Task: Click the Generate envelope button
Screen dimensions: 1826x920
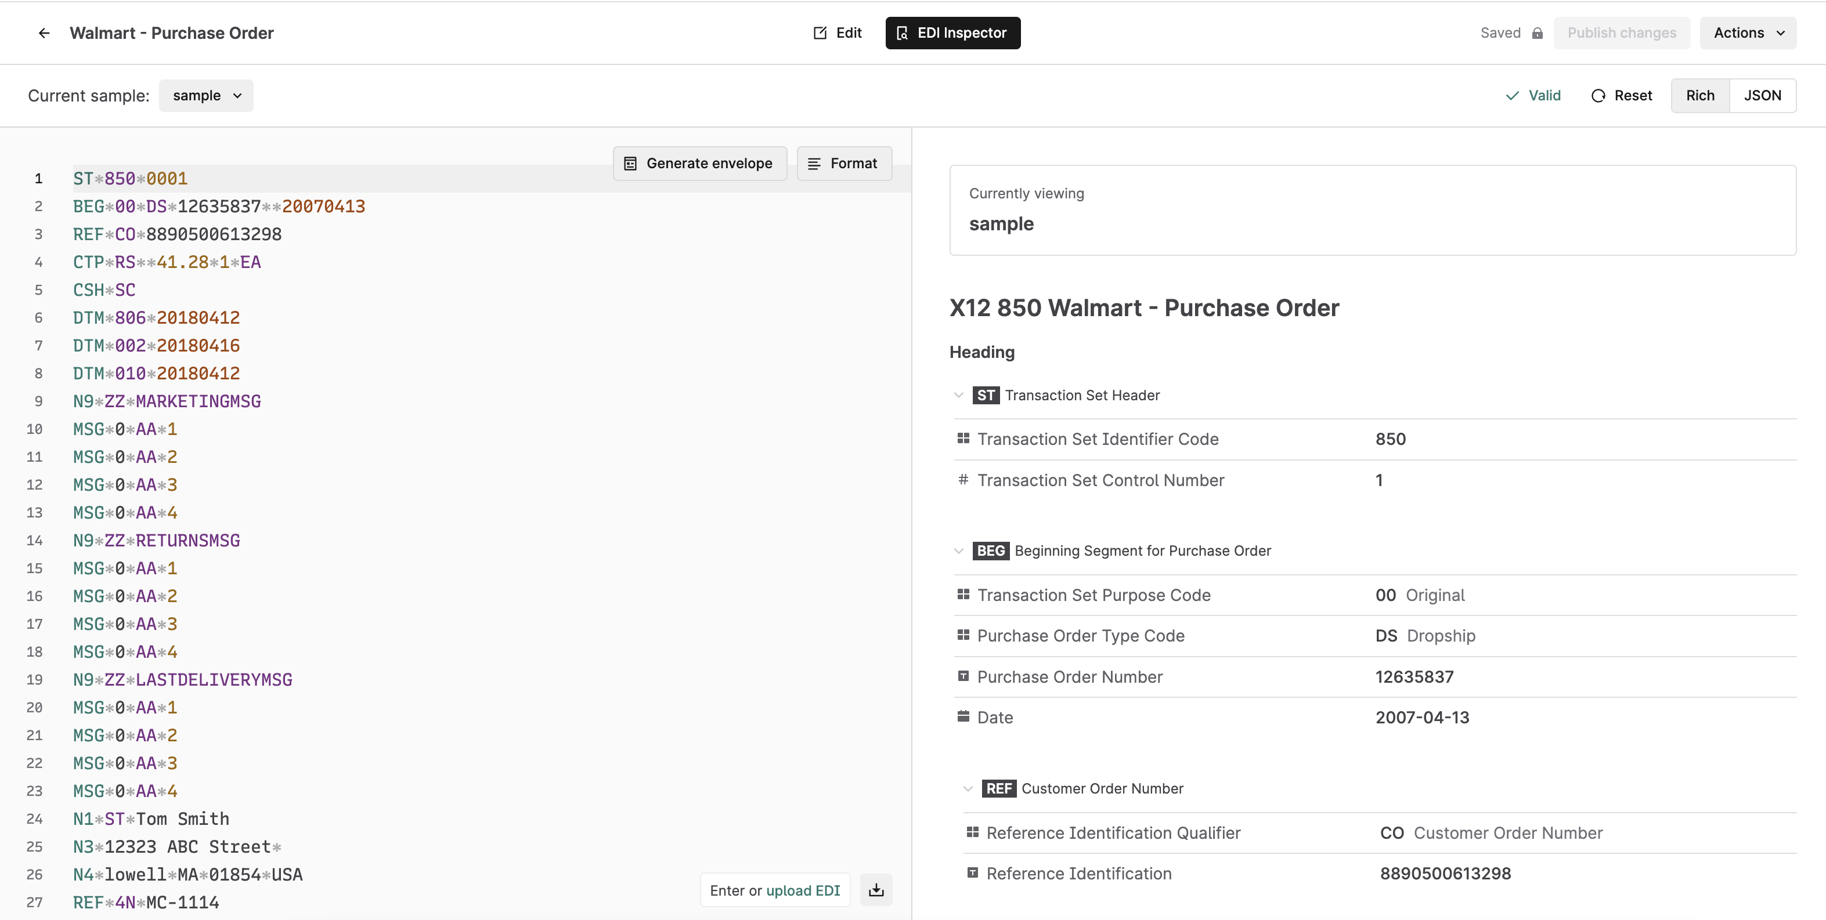Action: coord(699,164)
